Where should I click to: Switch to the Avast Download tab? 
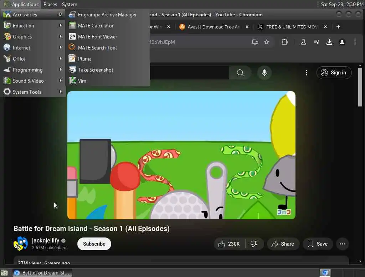point(213,27)
